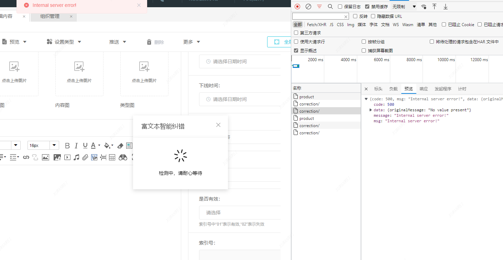Open the 设置类型 dropdown
This screenshot has width=503, height=260.
64,42
